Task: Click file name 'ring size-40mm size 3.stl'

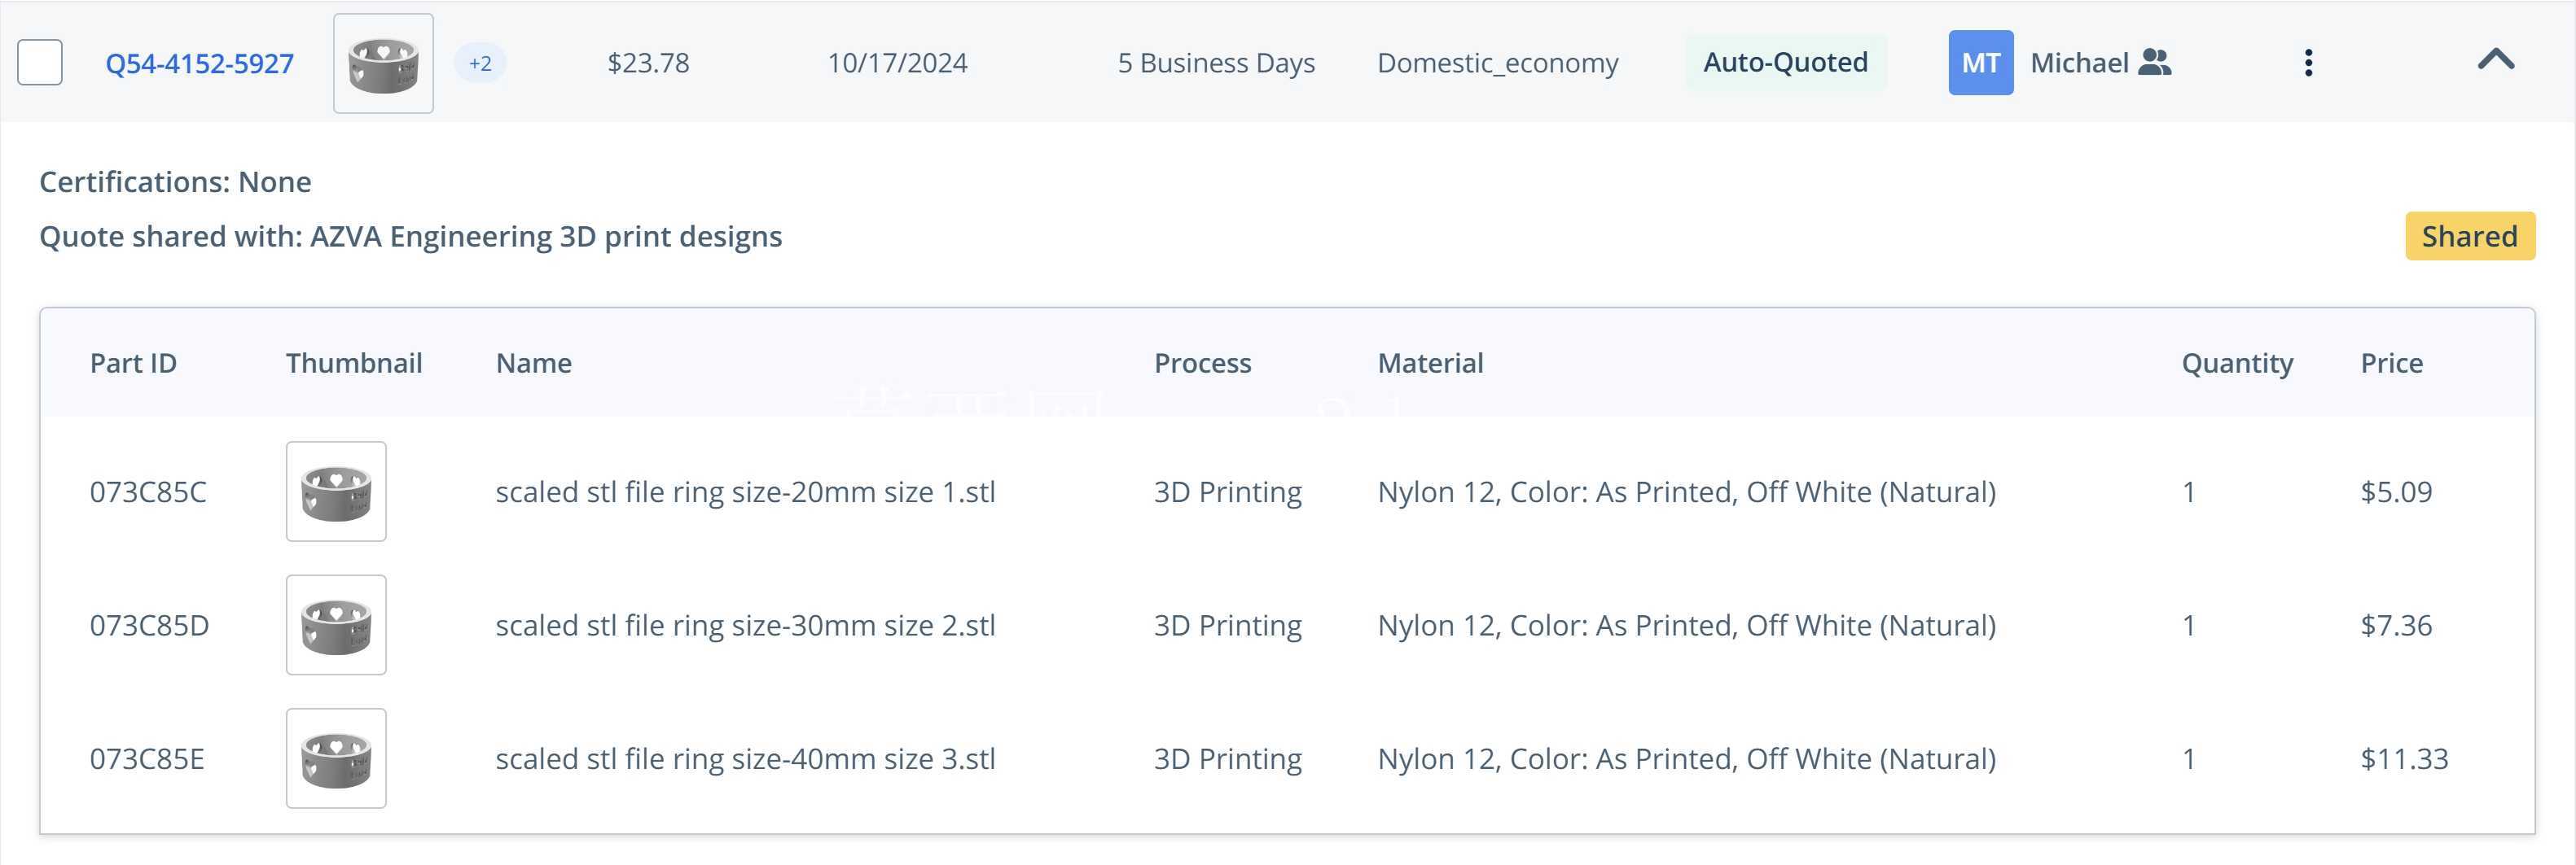Action: [x=745, y=758]
